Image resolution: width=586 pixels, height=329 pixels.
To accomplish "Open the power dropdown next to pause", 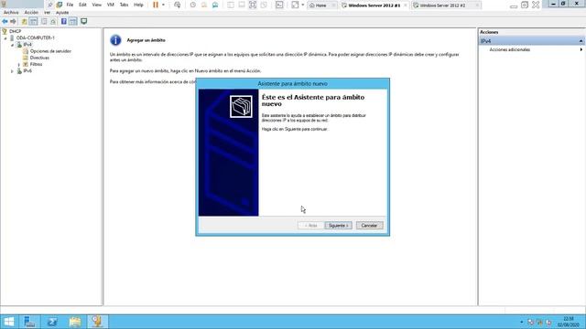I will click(x=163, y=5).
